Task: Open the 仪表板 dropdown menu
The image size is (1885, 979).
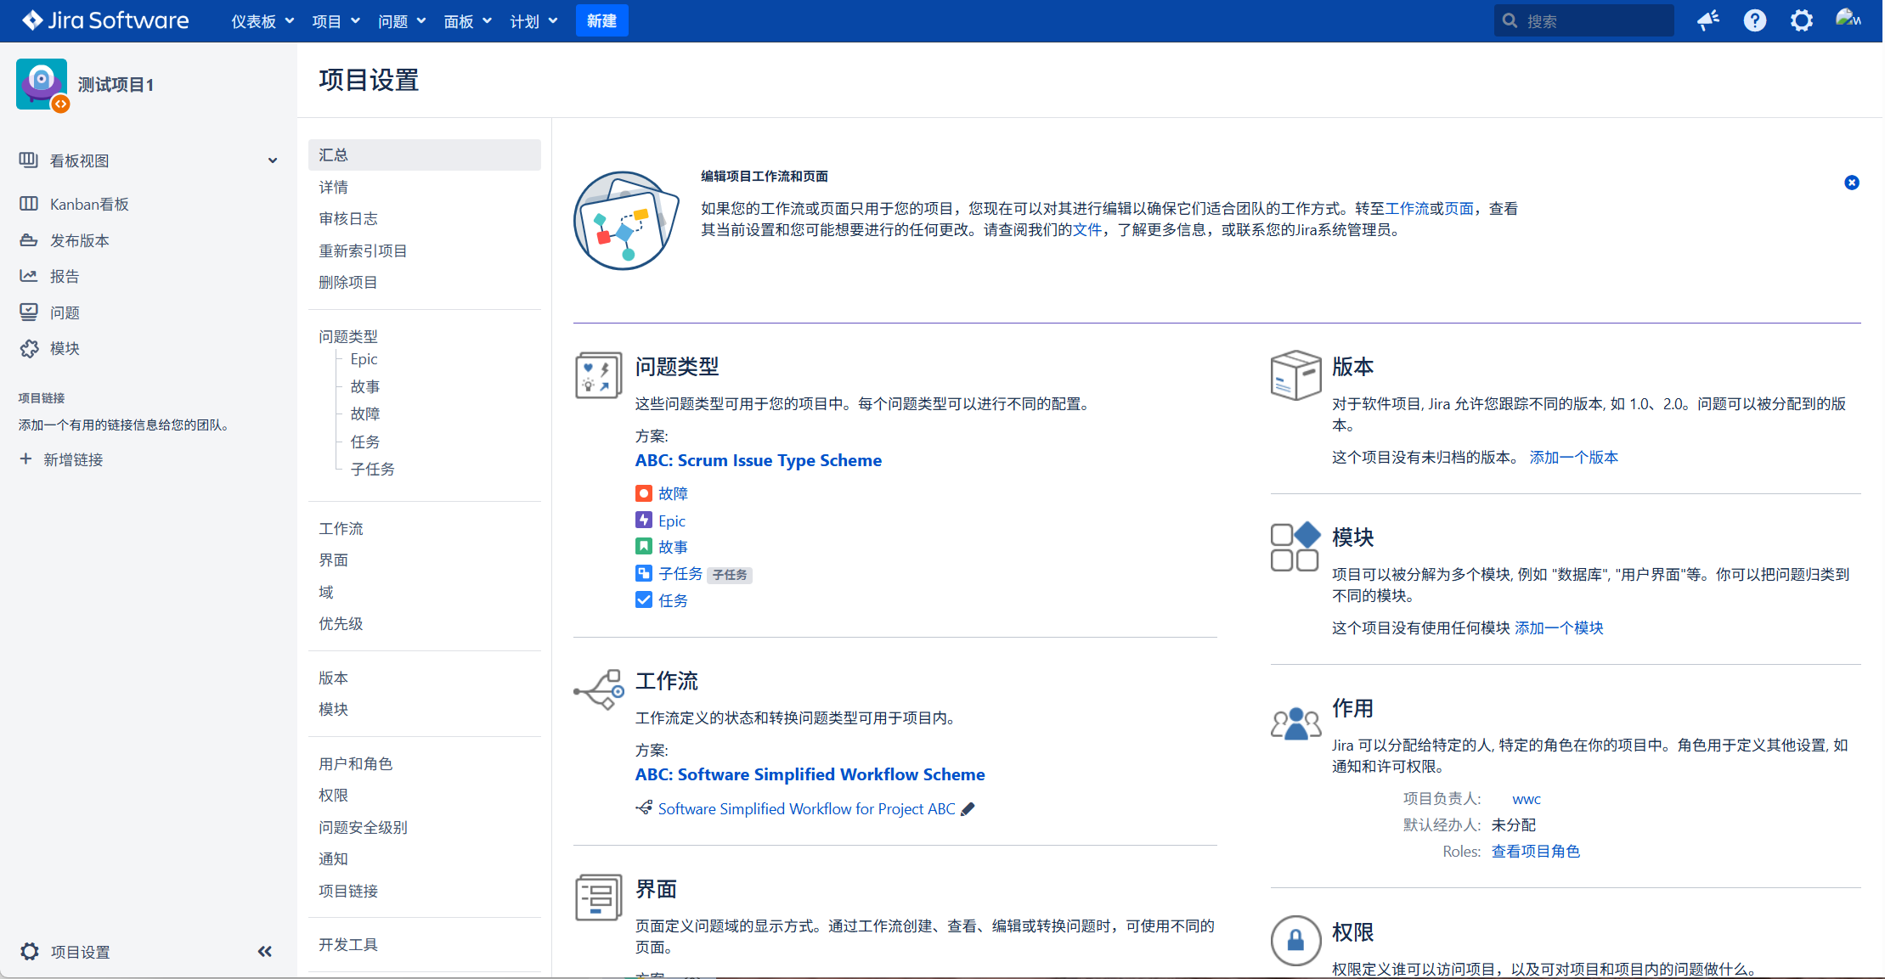Action: click(x=262, y=21)
